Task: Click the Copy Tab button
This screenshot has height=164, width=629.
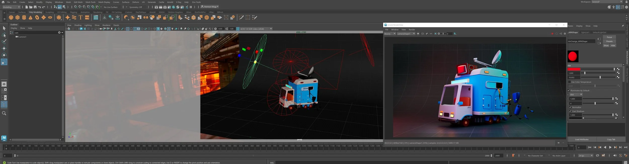Action: 611,139
